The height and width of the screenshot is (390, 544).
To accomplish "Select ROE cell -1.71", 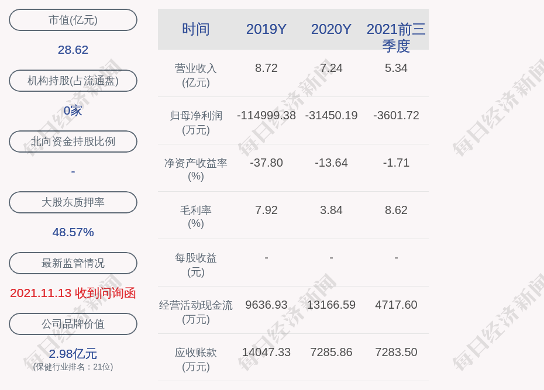I will pos(396,163).
